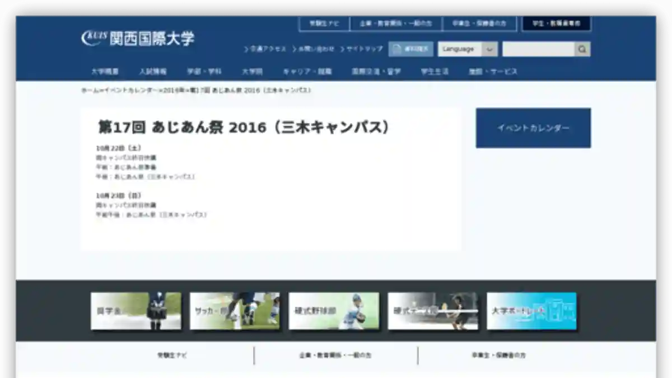This screenshot has height=378, width=672.
Task: Select 受験生ナビ tab at top
Action: (324, 24)
